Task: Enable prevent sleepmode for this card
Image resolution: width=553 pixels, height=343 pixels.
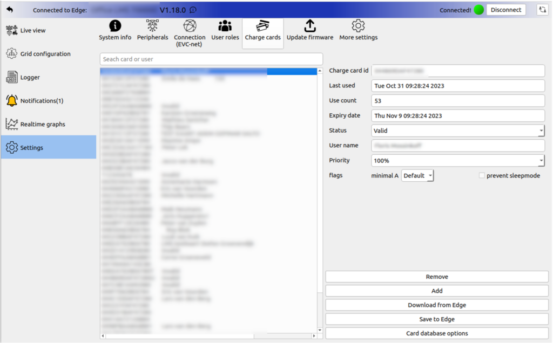Action: [481, 175]
